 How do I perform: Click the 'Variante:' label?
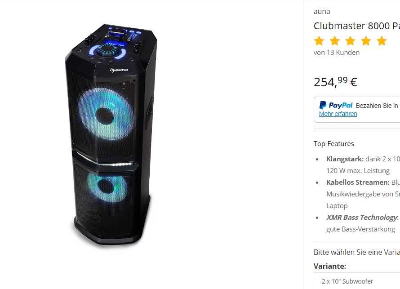329,266
